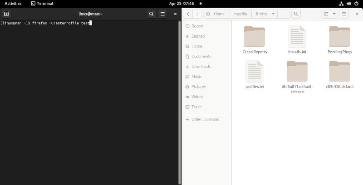Open the Terminal search tool

151,14
